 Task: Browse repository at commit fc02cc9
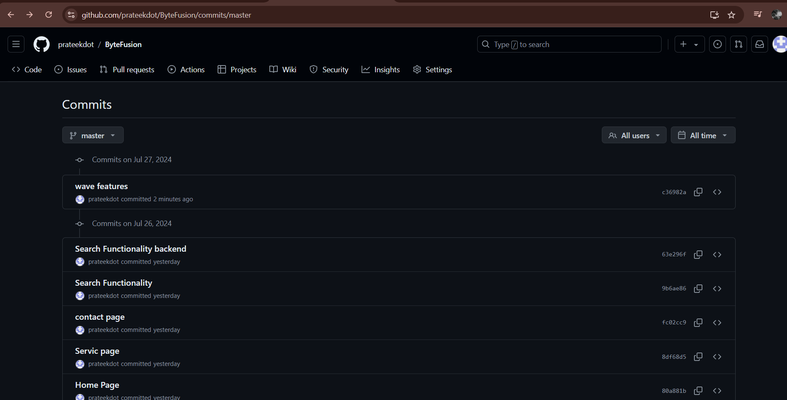[x=717, y=323]
